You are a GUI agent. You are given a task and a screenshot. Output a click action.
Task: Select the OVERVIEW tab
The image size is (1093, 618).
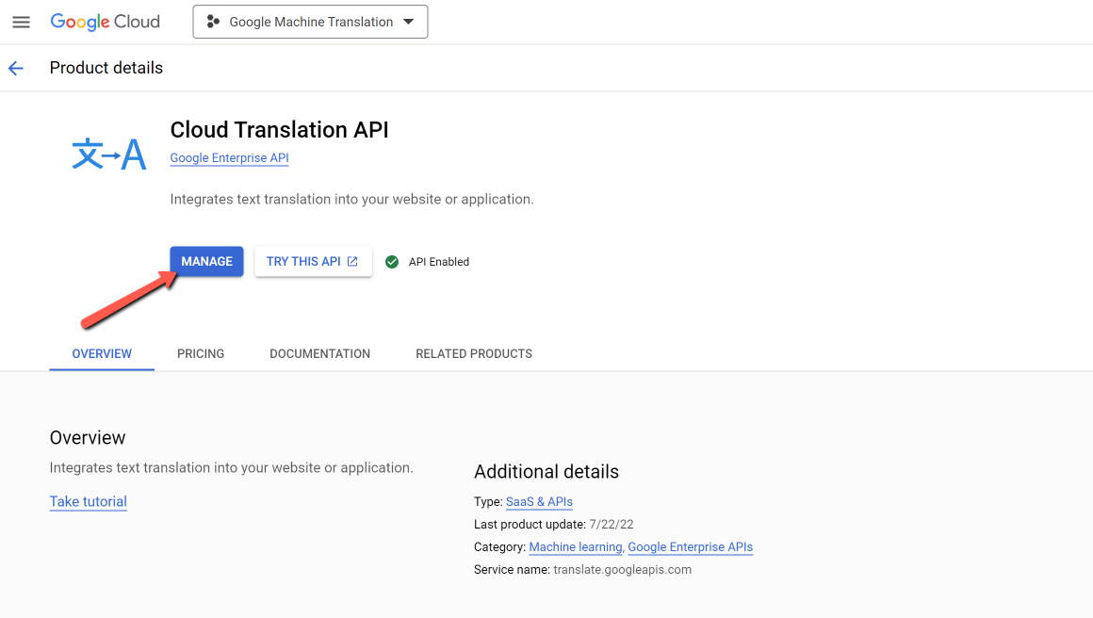(x=102, y=354)
